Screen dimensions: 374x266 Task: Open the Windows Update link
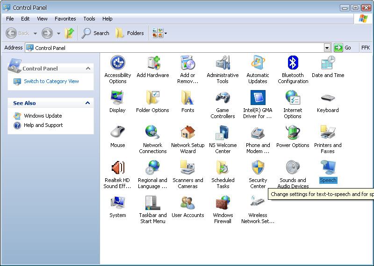(x=43, y=116)
